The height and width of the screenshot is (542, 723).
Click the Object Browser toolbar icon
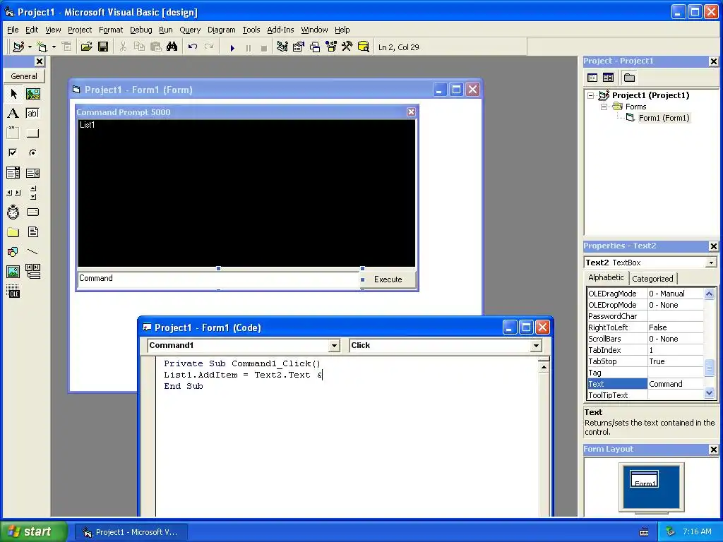tap(331, 47)
